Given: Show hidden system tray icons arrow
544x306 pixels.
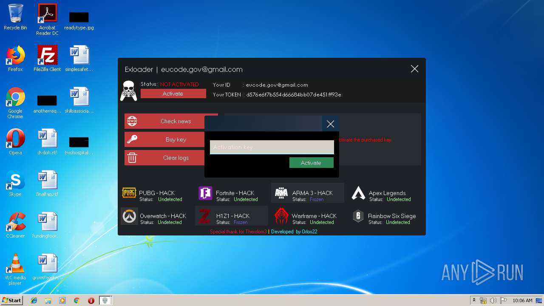Looking at the screenshot, I should point(474,300).
